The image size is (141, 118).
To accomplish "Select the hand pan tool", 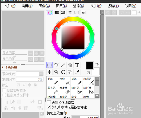I will point(70,72).
